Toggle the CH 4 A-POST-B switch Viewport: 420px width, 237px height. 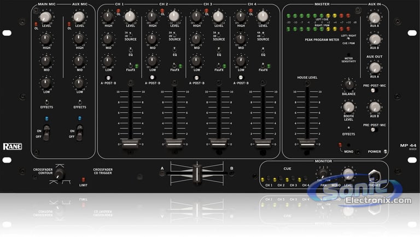(x=241, y=78)
